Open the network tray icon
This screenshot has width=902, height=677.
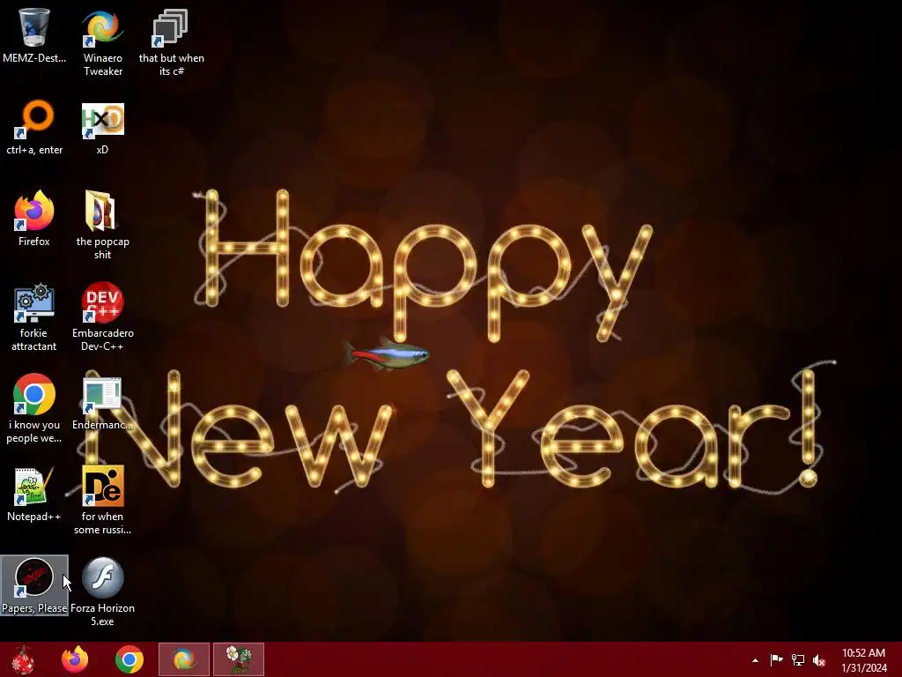(x=798, y=660)
